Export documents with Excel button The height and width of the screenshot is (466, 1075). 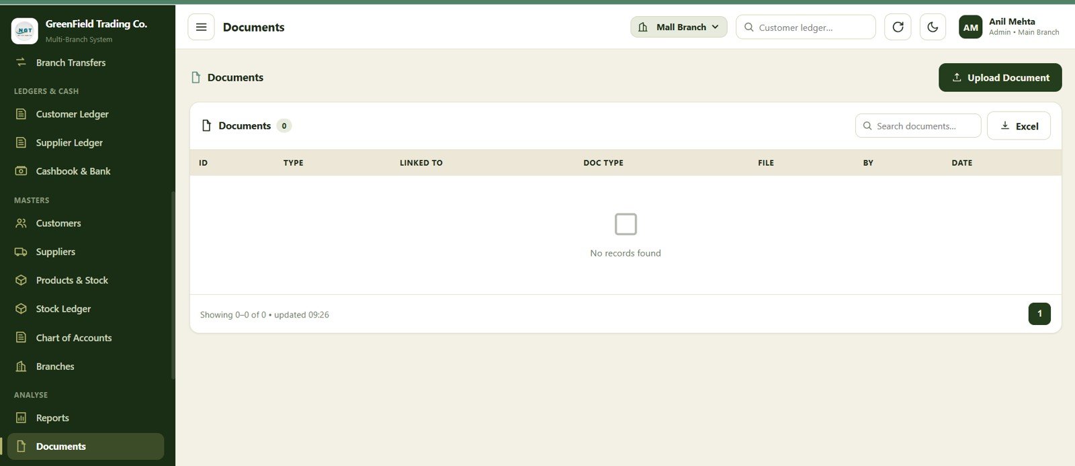coord(1019,126)
